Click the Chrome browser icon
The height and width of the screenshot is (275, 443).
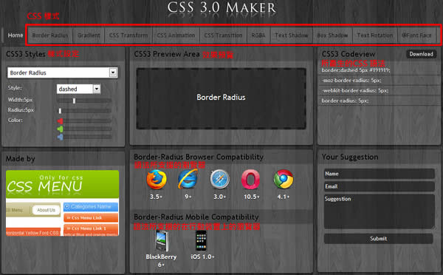point(284,179)
